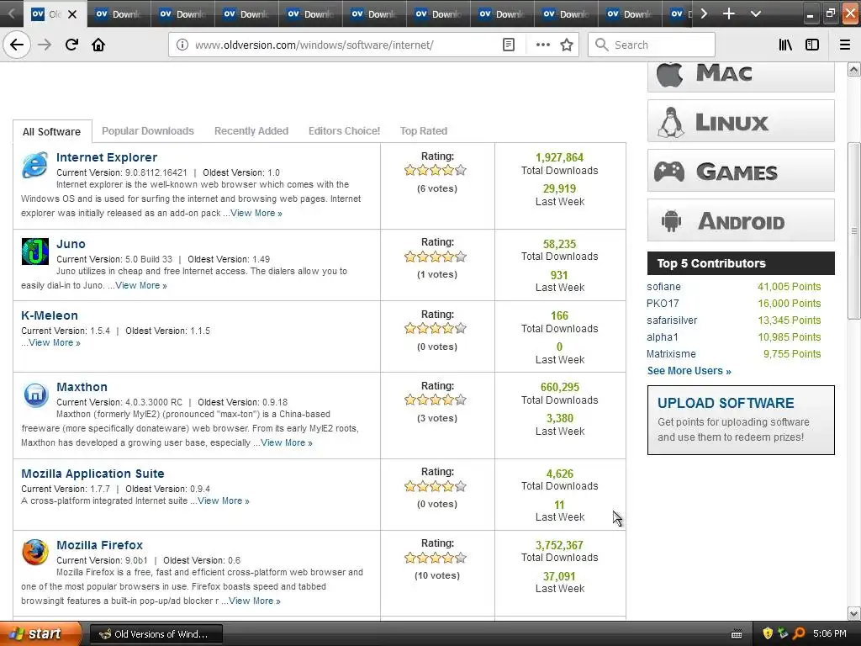Click the Internet Explorer logo icon
Screen dimensions: 861x646
pyautogui.click(x=34, y=166)
